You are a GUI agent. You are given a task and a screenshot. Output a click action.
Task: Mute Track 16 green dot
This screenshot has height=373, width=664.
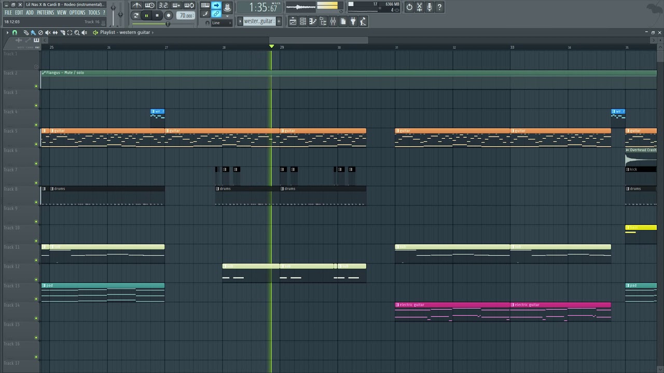click(x=36, y=357)
